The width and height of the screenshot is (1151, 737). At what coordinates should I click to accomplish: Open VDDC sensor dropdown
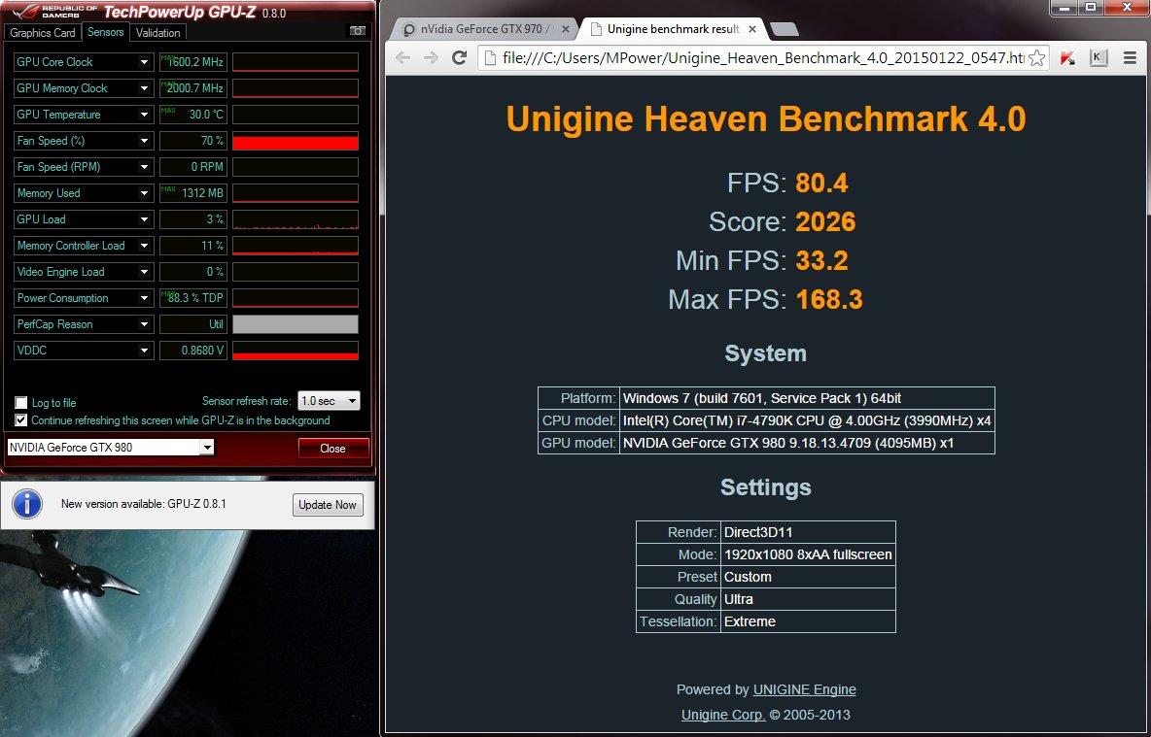[145, 351]
